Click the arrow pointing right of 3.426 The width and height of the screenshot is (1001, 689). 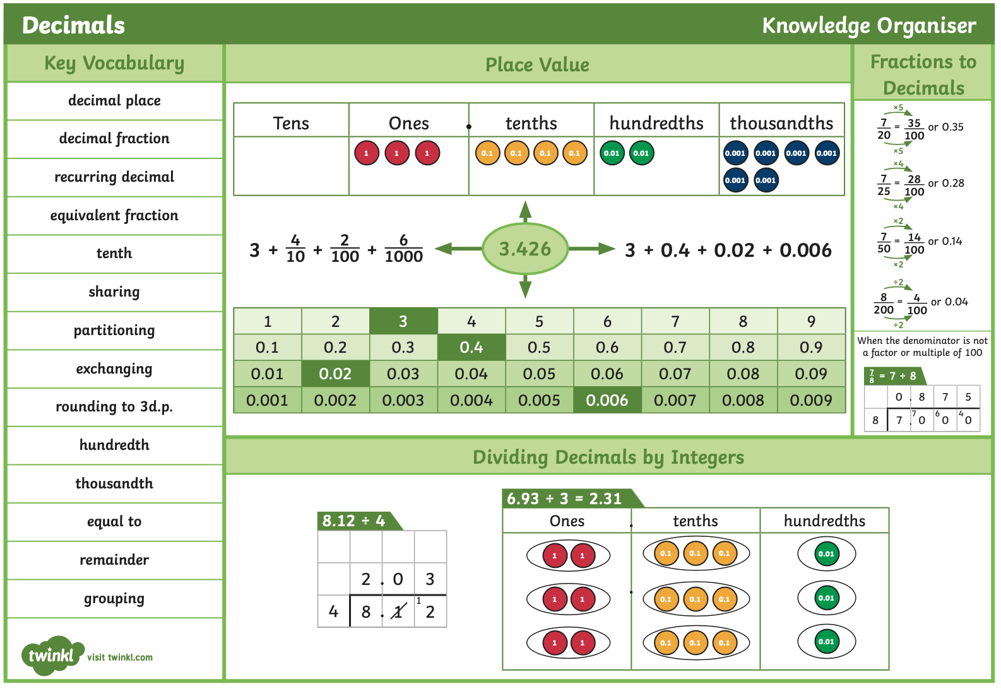point(592,249)
